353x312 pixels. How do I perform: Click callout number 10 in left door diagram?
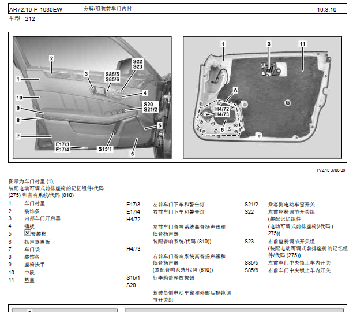[19, 98]
